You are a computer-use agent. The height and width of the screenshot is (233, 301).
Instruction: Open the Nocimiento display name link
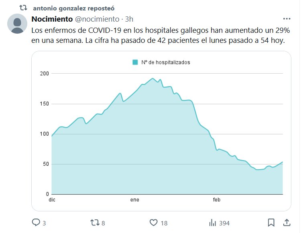tap(52, 19)
